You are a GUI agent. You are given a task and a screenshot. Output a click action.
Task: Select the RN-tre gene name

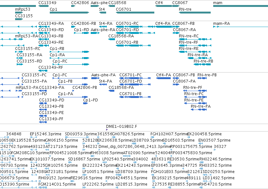(x=185, y=9)
